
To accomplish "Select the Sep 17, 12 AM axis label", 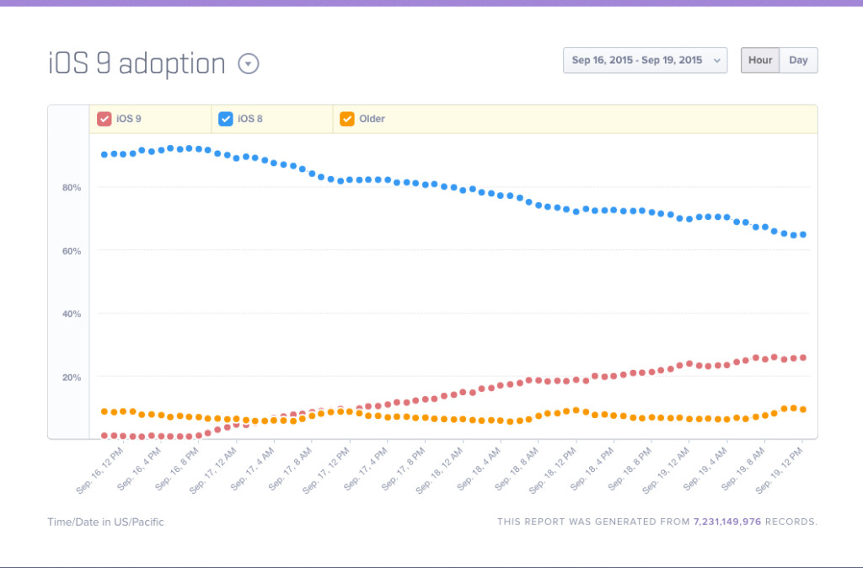I will [212, 468].
